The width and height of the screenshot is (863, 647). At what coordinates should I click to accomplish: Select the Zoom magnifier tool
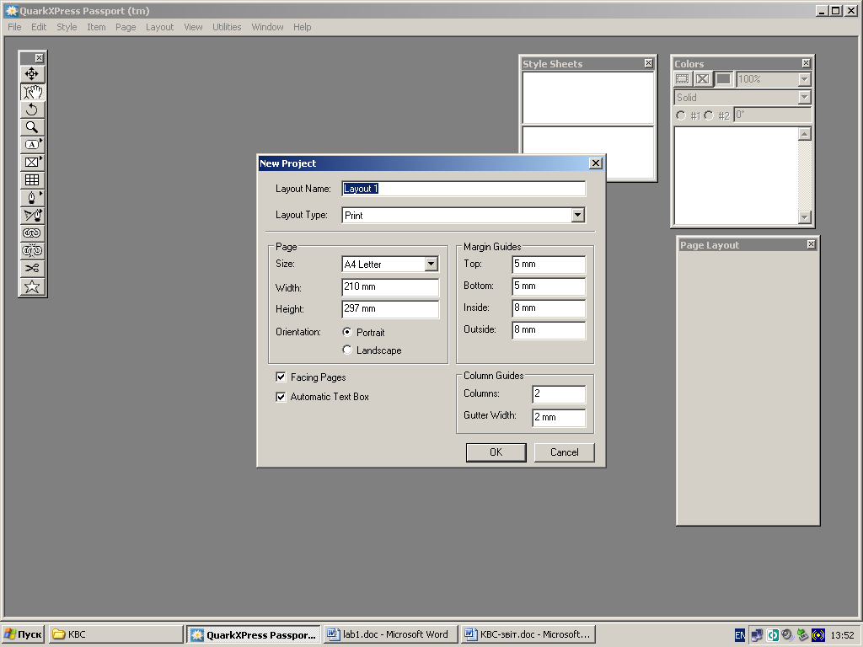coord(32,127)
